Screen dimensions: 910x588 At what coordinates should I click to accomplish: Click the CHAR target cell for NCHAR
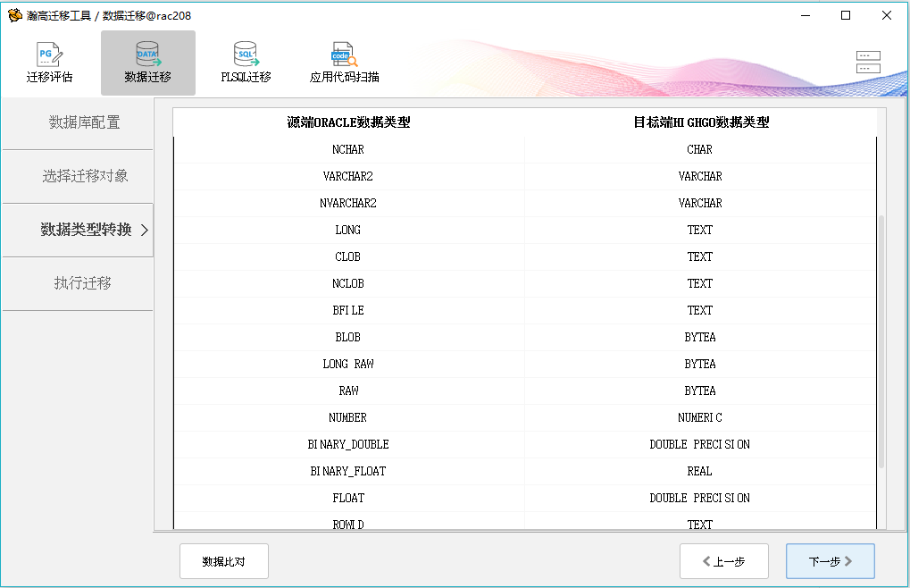click(700, 150)
